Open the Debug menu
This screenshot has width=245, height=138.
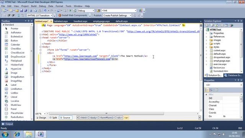(x=42, y=6)
